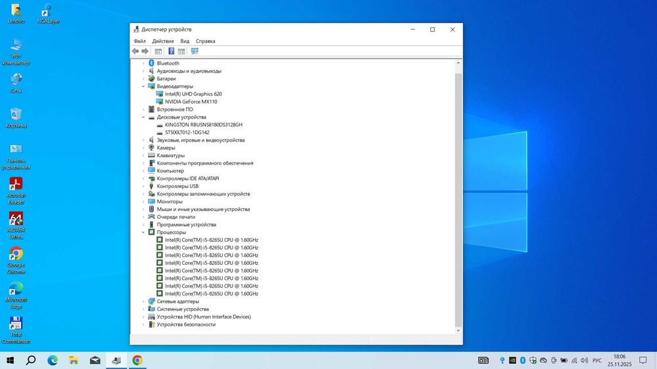Open the Windows Start button

(10, 360)
